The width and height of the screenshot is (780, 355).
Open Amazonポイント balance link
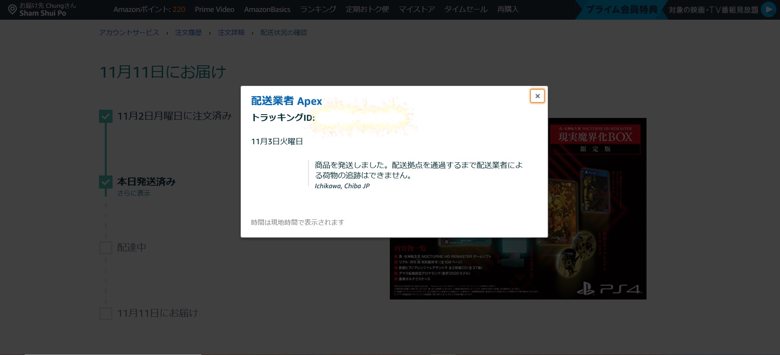click(149, 9)
